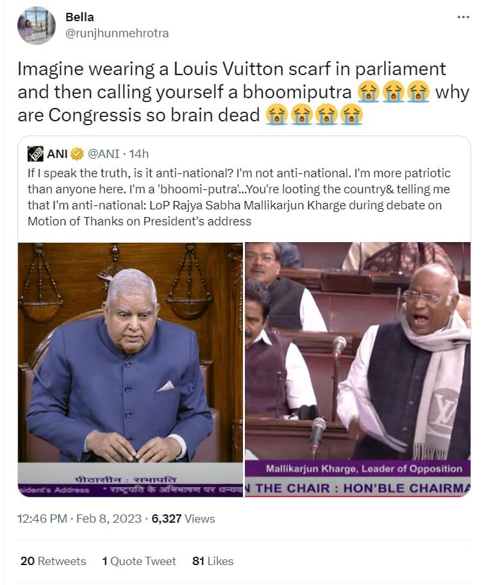The image size is (484, 585).
Task: Open the Bella display name
Action: (79, 17)
